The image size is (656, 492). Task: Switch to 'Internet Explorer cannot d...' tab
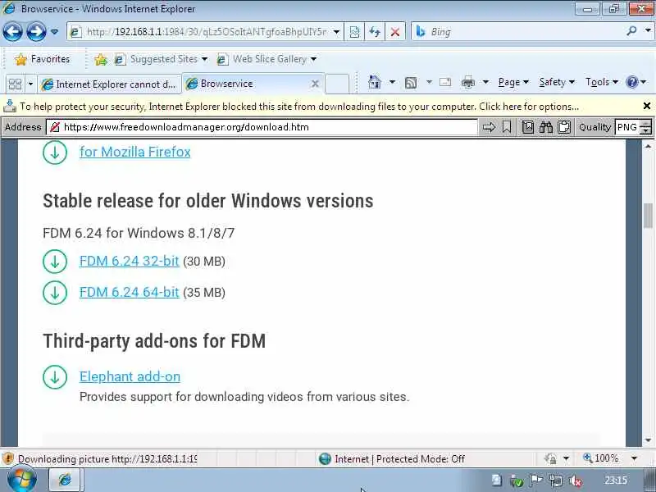pyautogui.click(x=110, y=84)
